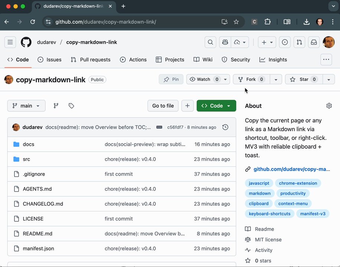The image size is (340, 267).
Task: Expand the tab search chevron in Chrome
Action: click(333, 6)
